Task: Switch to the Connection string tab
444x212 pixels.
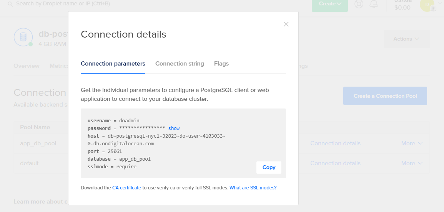Action: [180, 64]
